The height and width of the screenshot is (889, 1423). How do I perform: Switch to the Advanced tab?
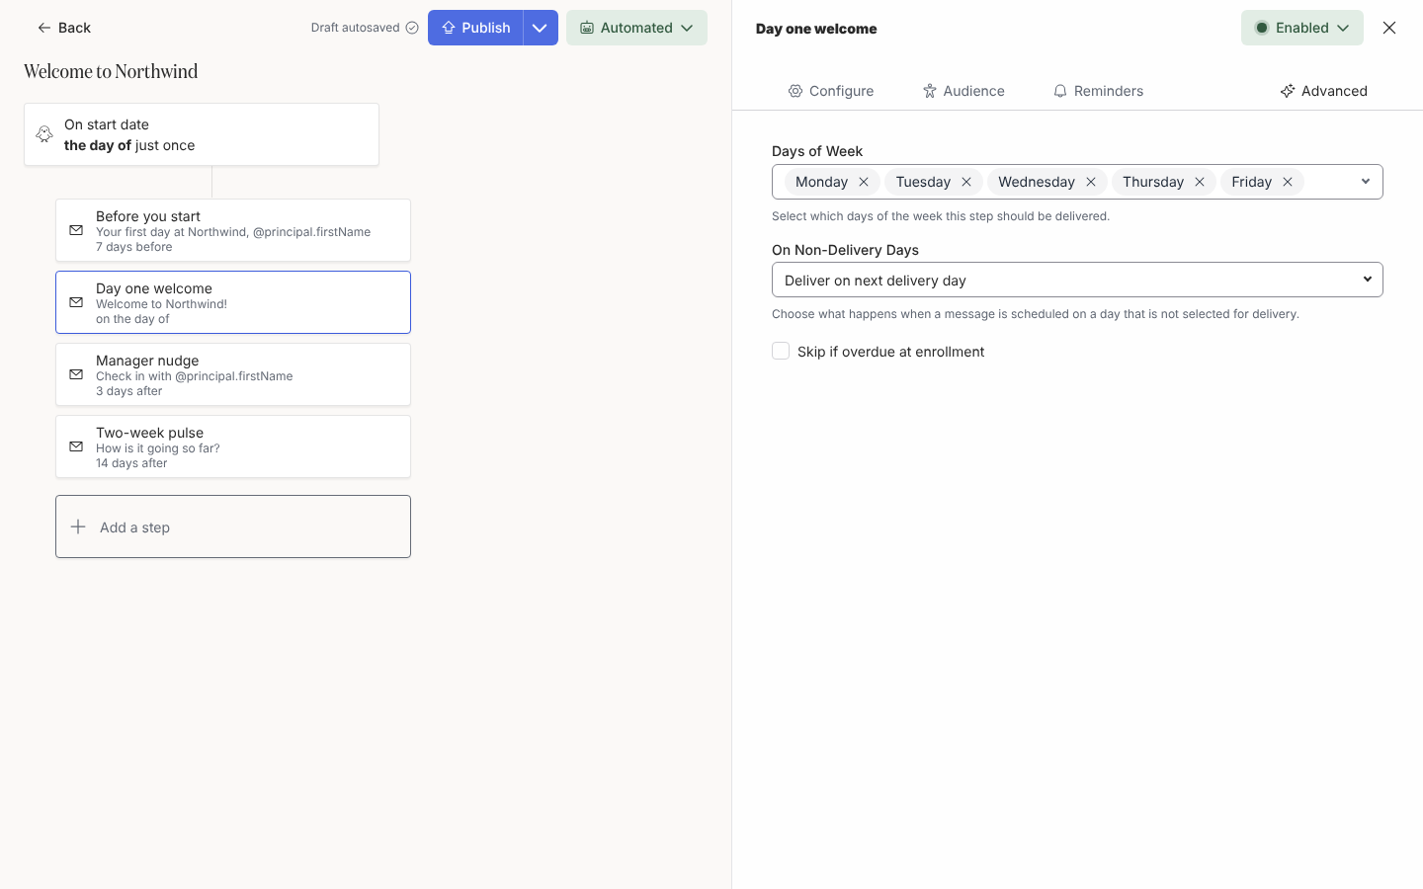click(x=1323, y=91)
